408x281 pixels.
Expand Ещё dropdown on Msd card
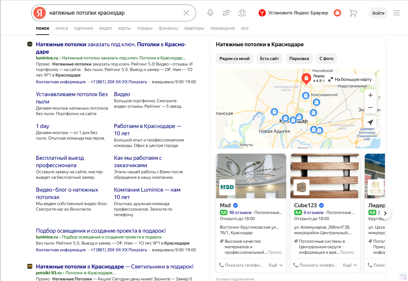click(276, 265)
